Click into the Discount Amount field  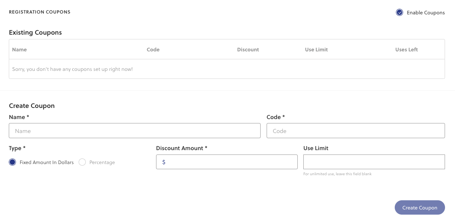click(227, 162)
